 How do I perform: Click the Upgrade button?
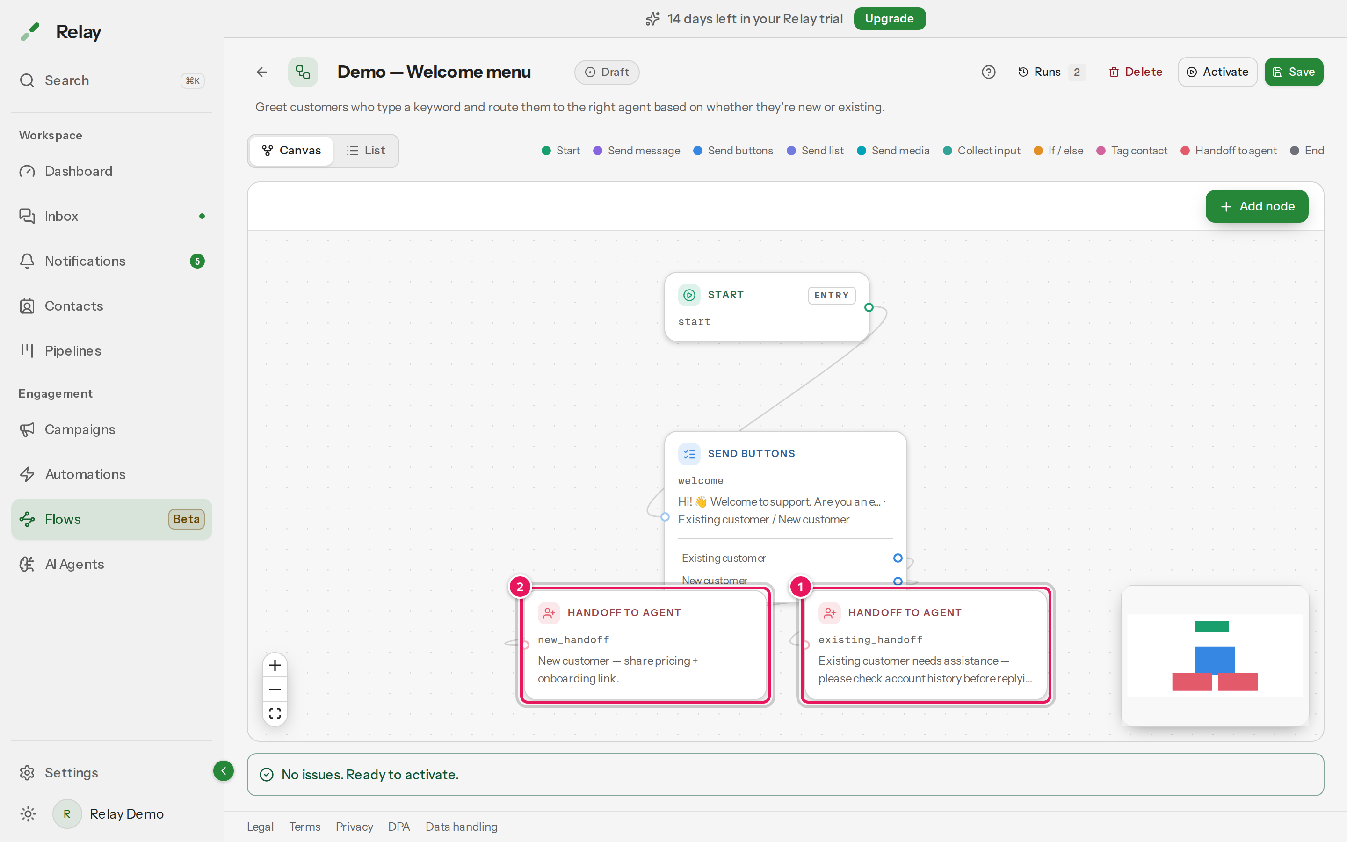(890, 18)
